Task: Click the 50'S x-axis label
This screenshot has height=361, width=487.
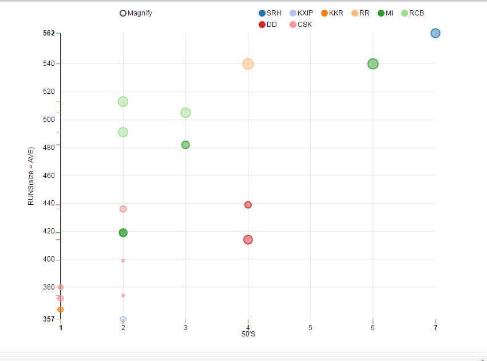Action: (x=248, y=333)
